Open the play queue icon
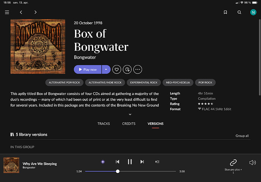 click(x=157, y=162)
